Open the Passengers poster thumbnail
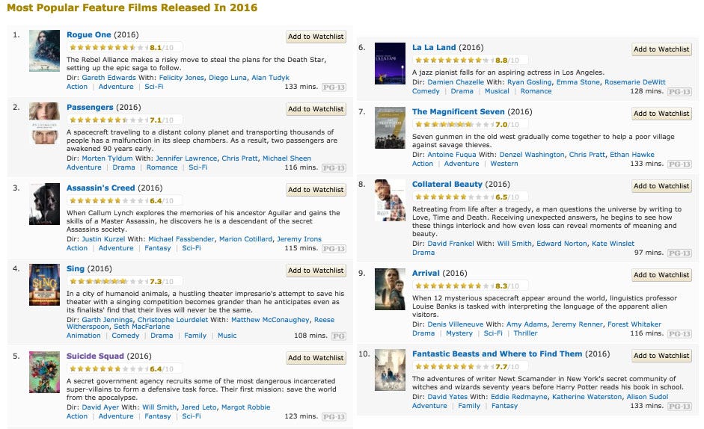Viewport: 704px width, 429px height. click(44, 123)
